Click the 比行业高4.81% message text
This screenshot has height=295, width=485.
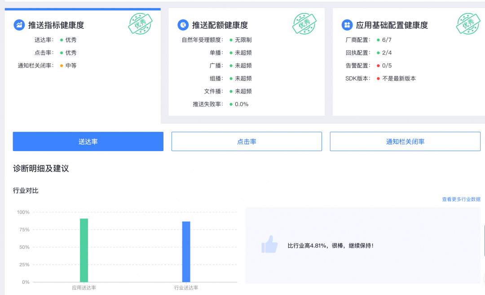tap(331, 246)
